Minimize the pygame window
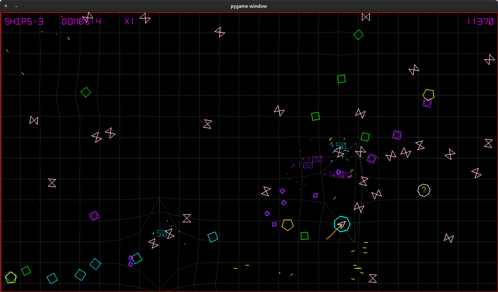 coord(16,6)
